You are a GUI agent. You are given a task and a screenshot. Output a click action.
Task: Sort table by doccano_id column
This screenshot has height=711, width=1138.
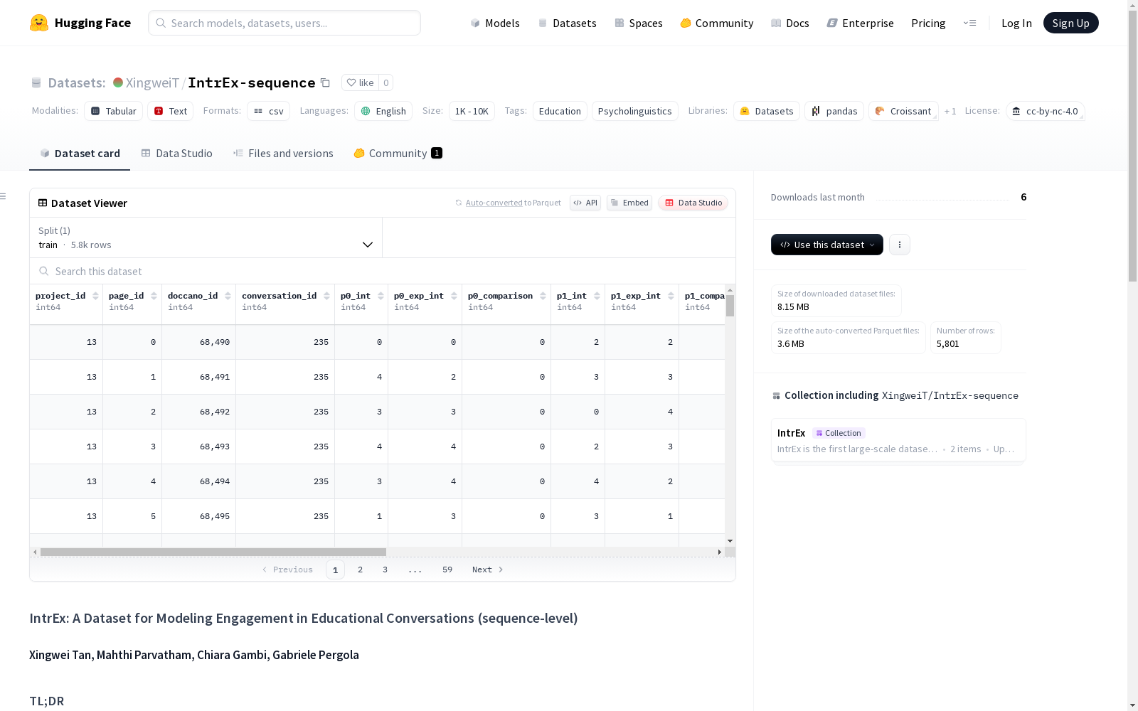(x=228, y=296)
